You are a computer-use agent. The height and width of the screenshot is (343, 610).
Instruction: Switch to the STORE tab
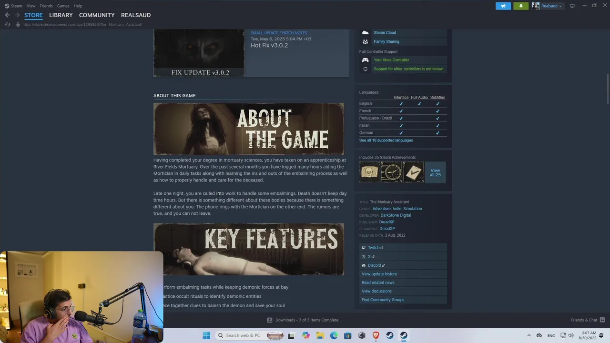[x=33, y=15]
